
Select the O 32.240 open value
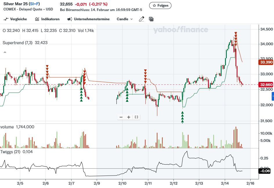[x=11, y=31]
